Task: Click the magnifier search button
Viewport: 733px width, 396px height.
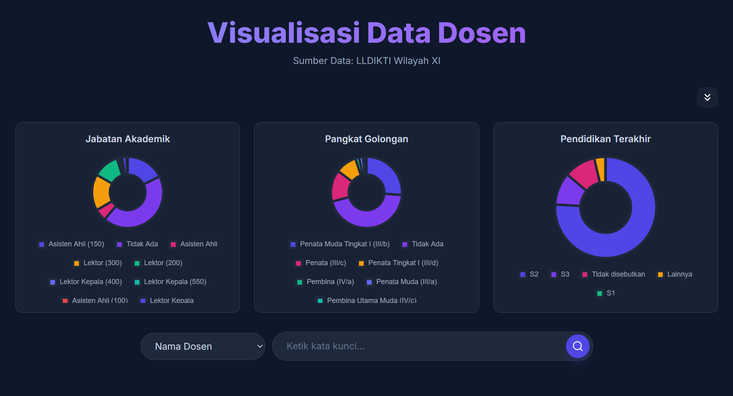Action: (577, 346)
